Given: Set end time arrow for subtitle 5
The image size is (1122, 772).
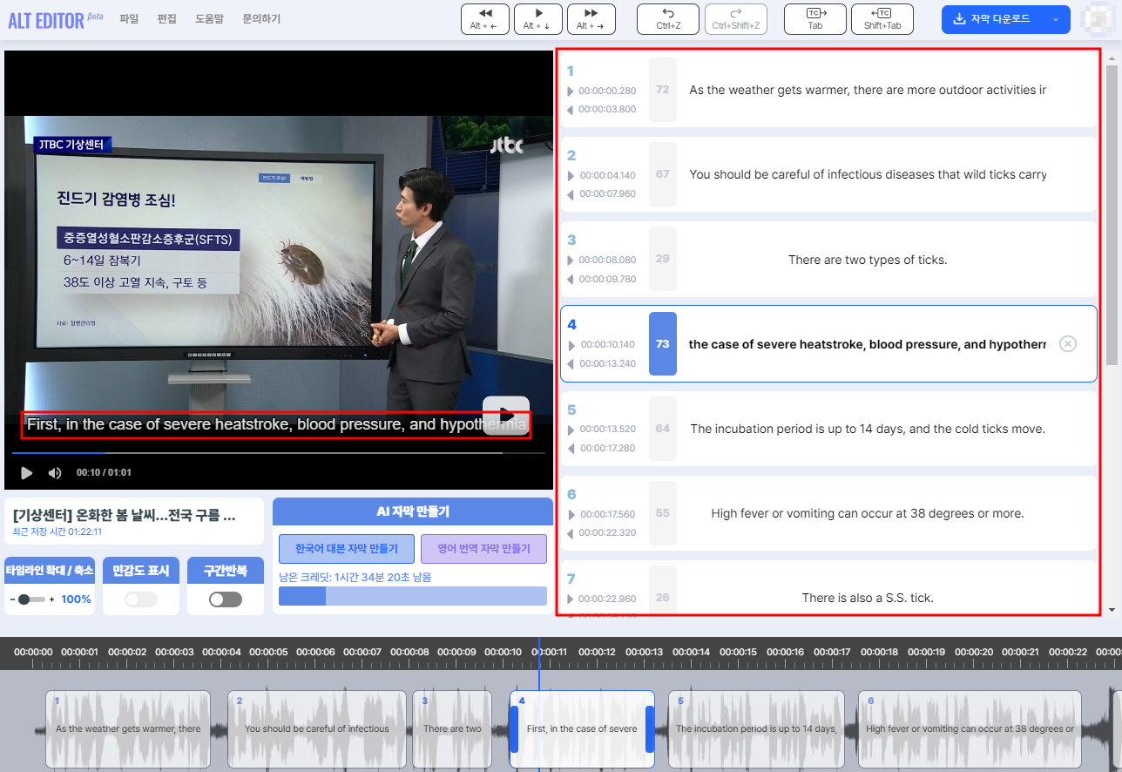Looking at the screenshot, I should coord(571,448).
